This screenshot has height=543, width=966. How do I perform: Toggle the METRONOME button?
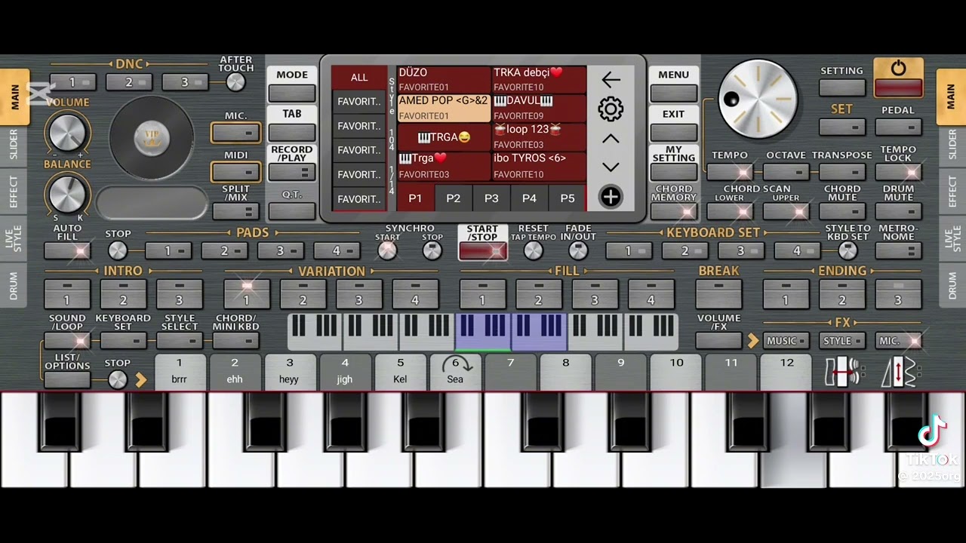click(x=898, y=250)
